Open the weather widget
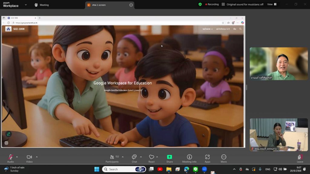The width and height of the screenshot is (310, 174). [14, 169]
